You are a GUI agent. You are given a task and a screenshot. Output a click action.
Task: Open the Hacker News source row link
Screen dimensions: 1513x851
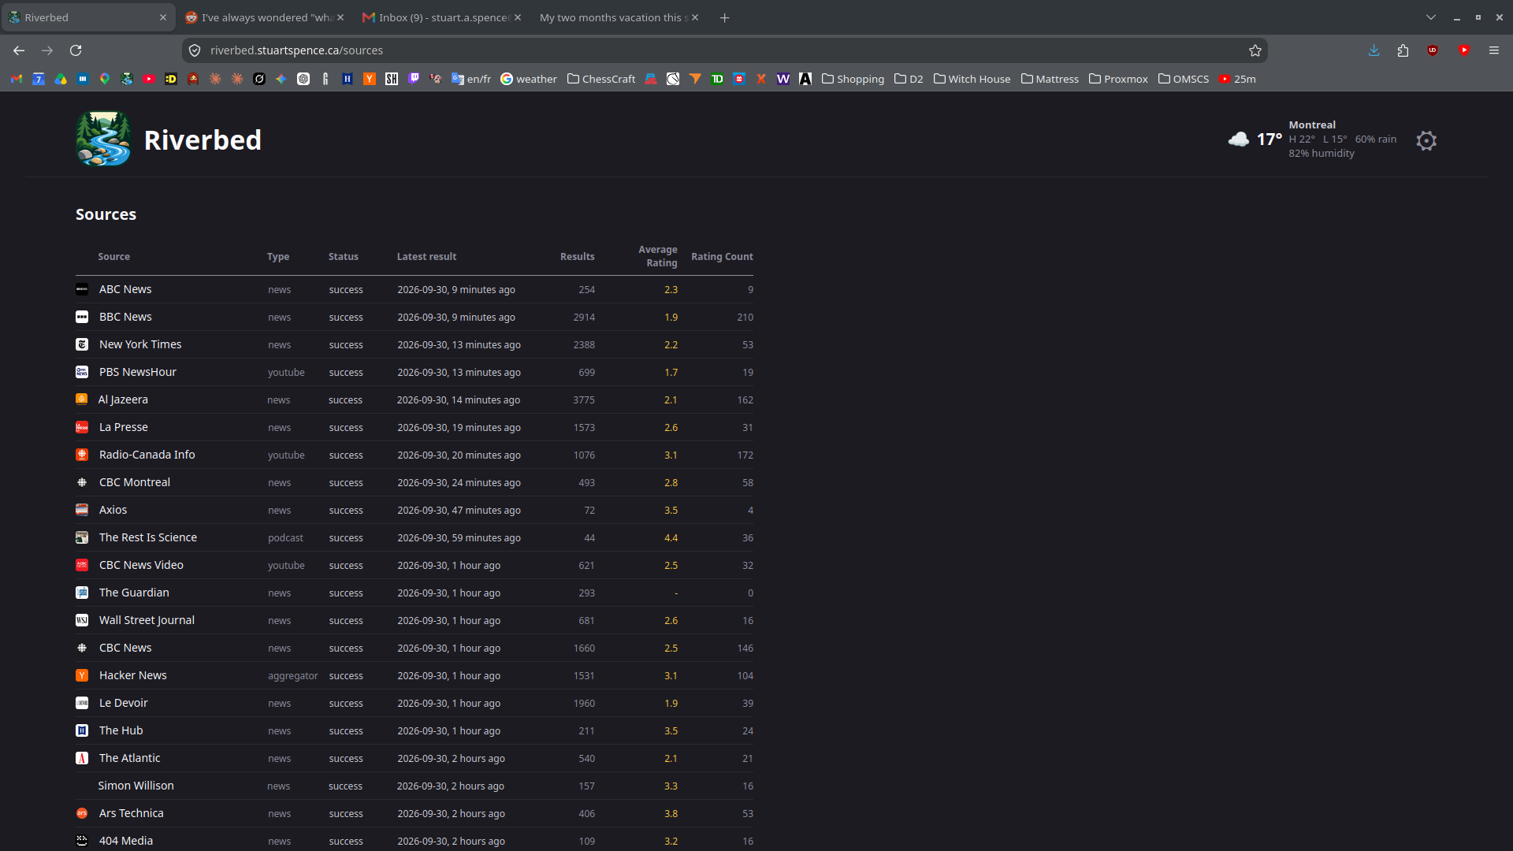(133, 675)
